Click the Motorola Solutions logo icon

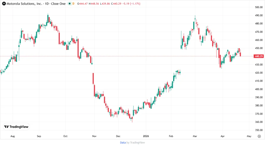coord(4,4)
